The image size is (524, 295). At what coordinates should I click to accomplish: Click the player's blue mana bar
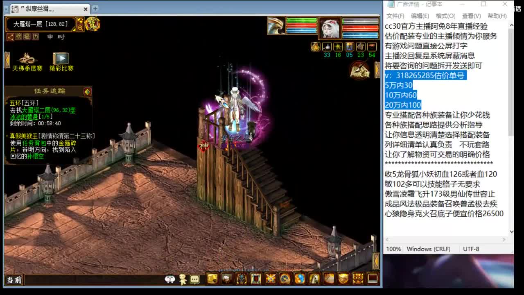click(360, 35)
